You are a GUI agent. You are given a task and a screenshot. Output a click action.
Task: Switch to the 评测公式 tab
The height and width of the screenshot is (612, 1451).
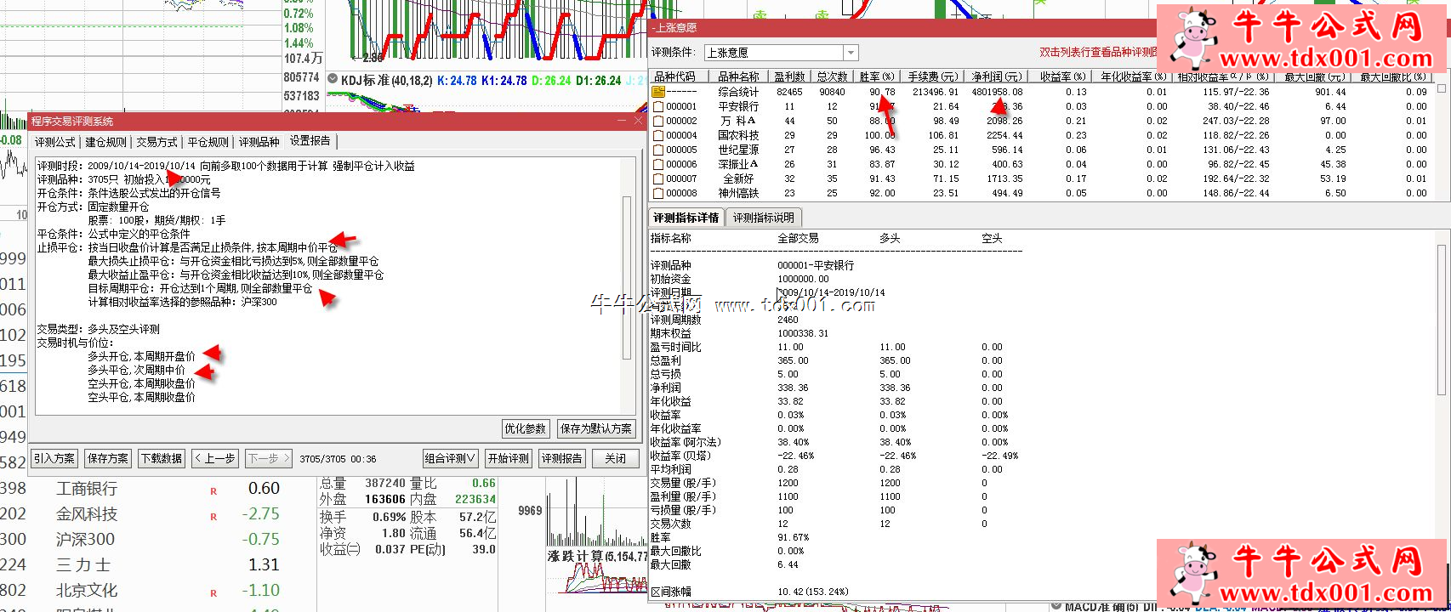tap(55, 142)
